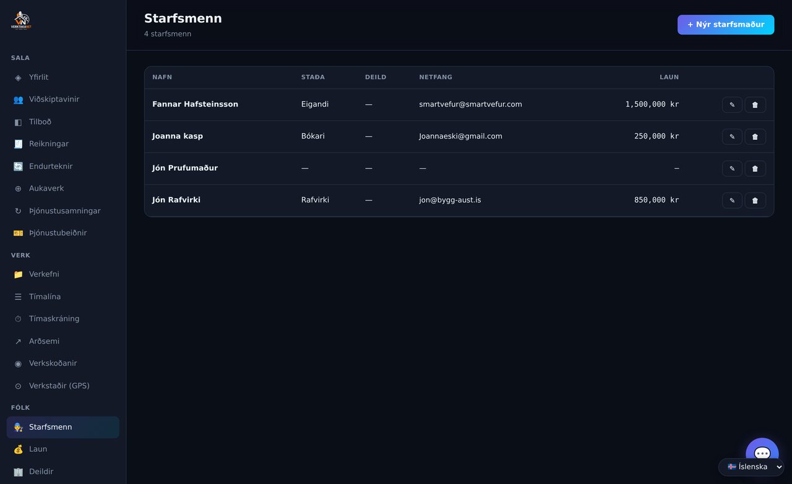Delete Jón Prufumaður with trash icon

755,168
